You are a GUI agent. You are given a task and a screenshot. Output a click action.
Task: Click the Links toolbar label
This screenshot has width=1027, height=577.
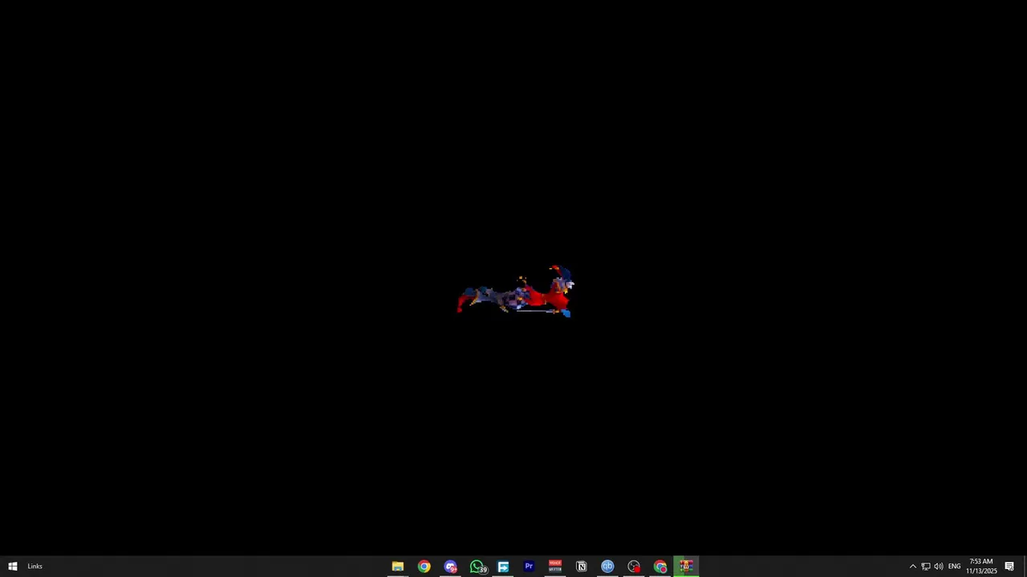tap(35, 567)
